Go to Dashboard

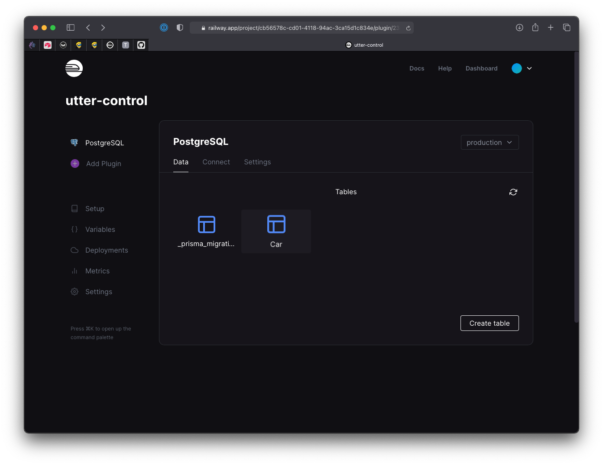point(481,68)
